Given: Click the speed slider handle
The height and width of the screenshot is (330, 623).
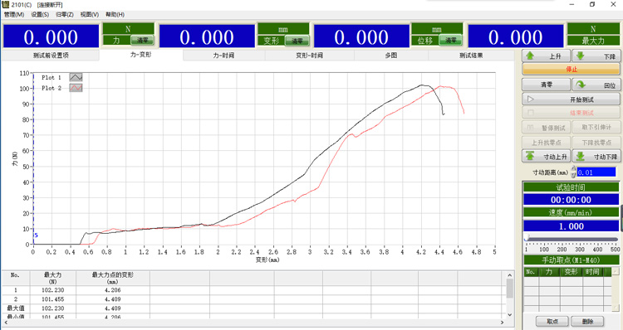Looking at the screenshot, I should (x=527, y=238).
